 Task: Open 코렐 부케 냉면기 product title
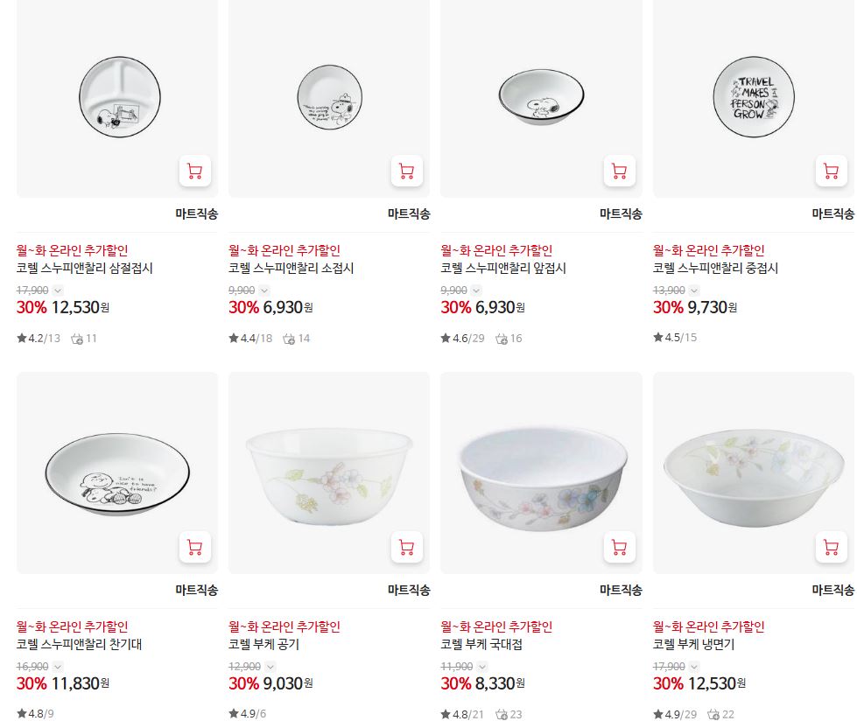693,644
